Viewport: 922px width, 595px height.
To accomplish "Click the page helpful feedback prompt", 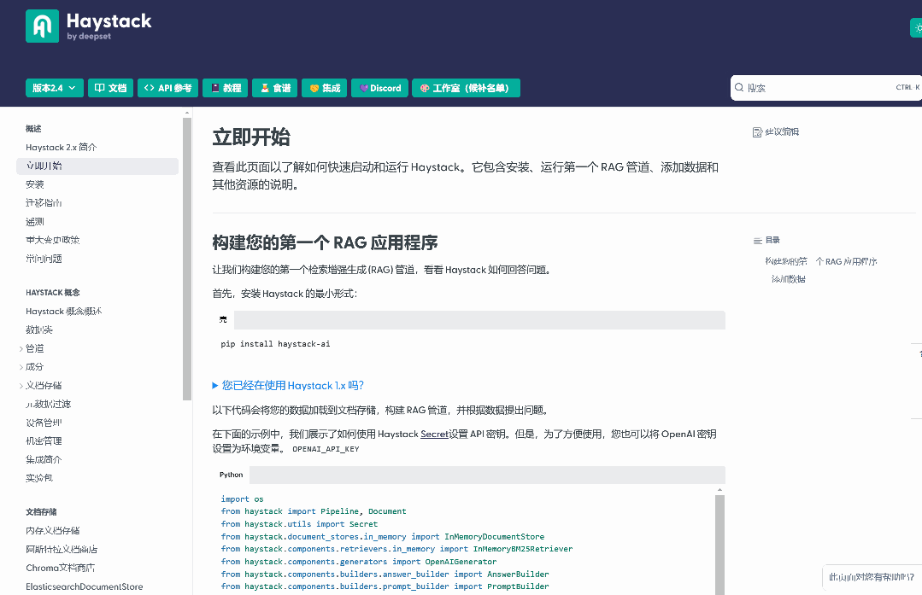I will (x=872, y=577).
